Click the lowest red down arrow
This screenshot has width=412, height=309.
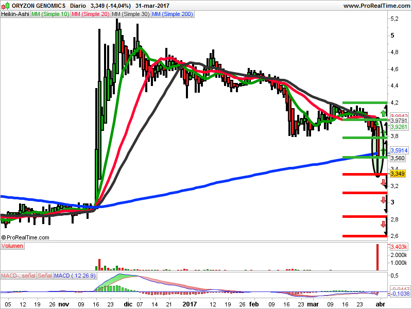(x=383, y=223)
